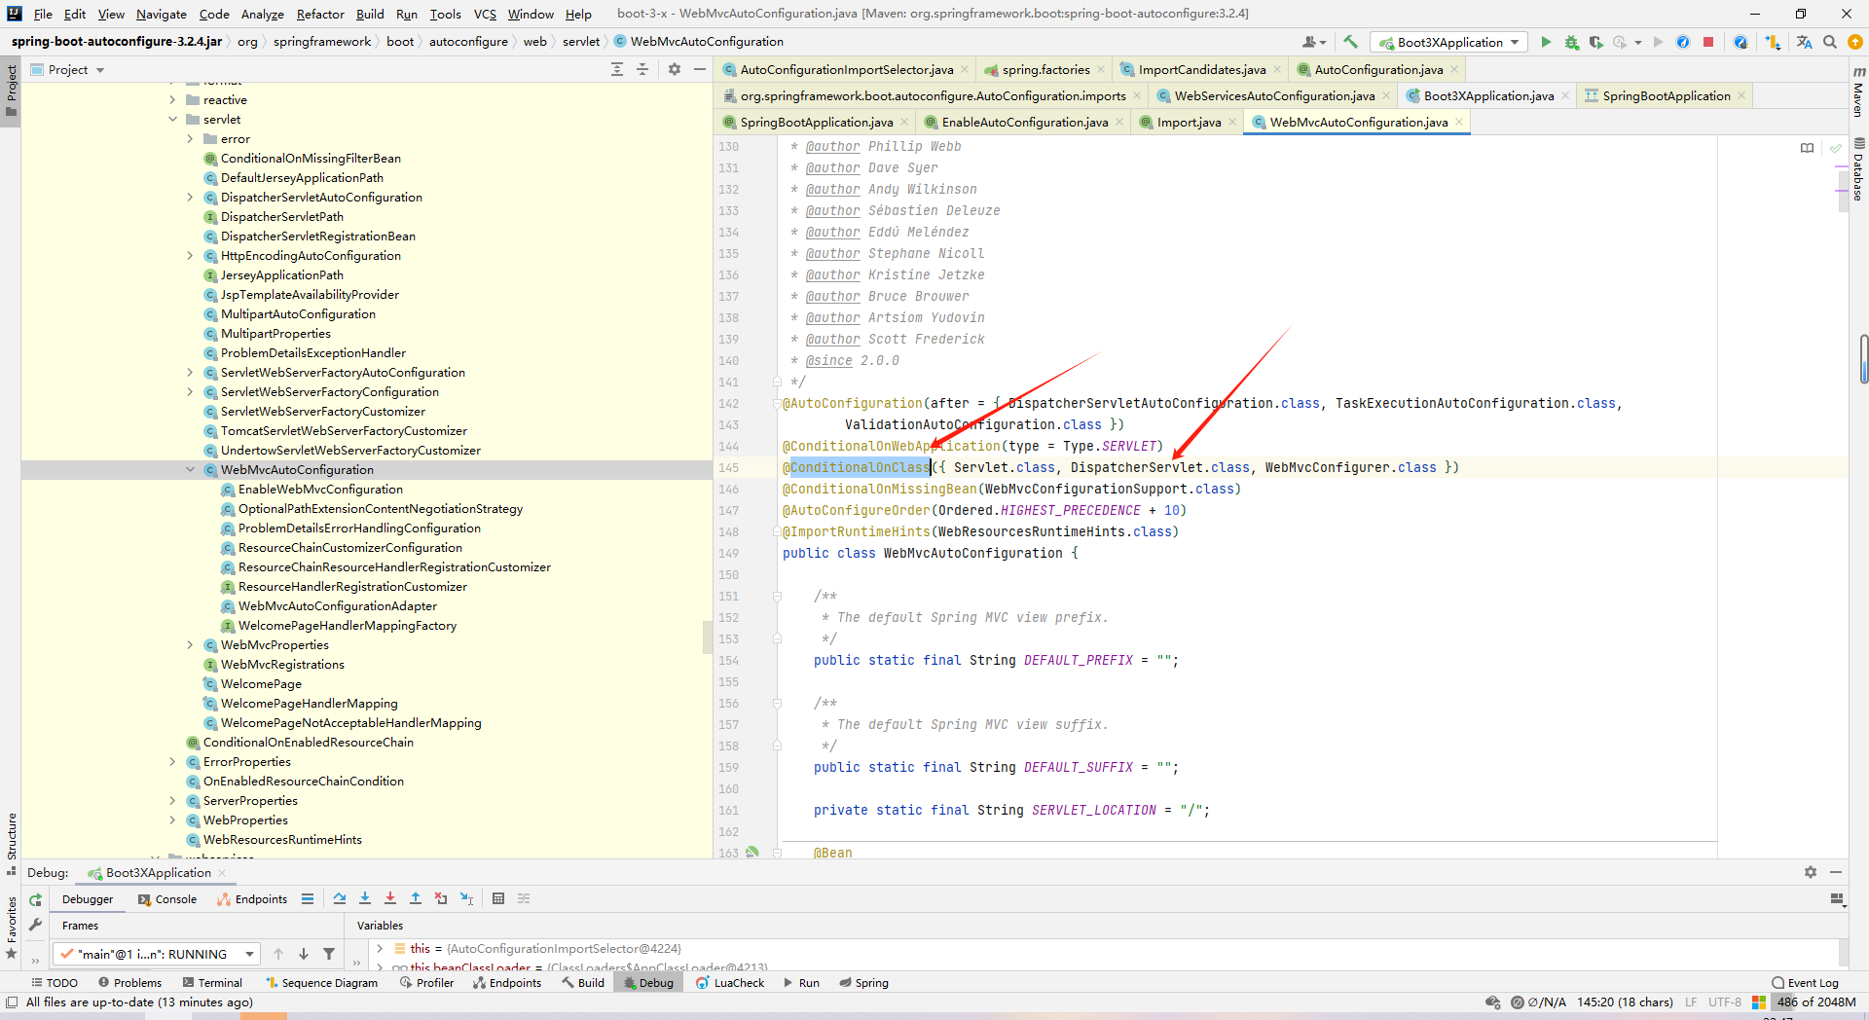Toggle the Maven tool window stripe button

[1858, 91]
